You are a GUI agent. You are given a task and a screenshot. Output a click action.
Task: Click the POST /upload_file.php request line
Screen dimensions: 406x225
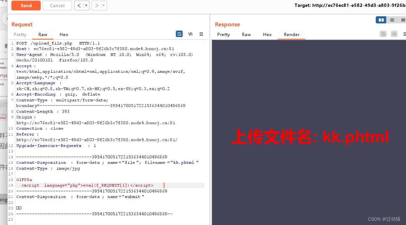[58, 43]
